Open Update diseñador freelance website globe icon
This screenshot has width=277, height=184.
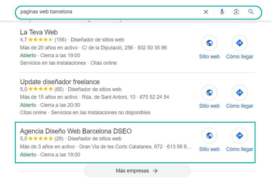coord(209,93)
